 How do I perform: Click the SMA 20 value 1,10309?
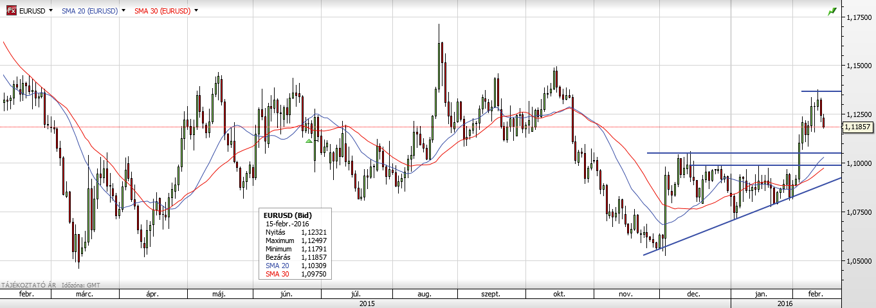point(315,265)
